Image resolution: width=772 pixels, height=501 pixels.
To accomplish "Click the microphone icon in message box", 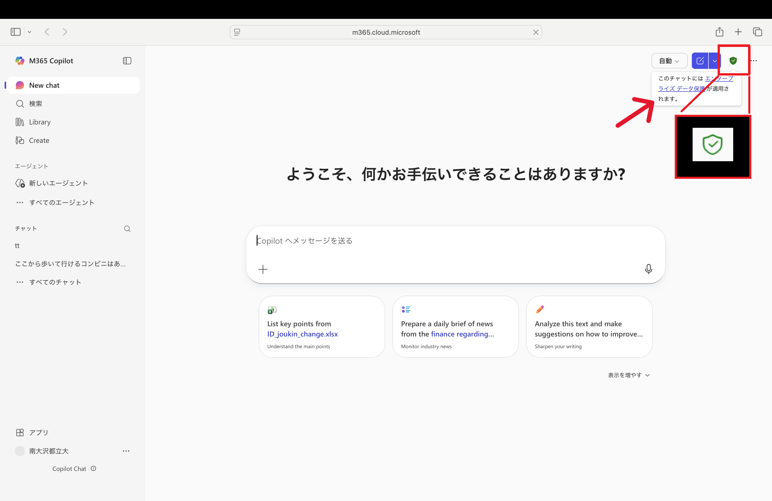I will 648,269.
